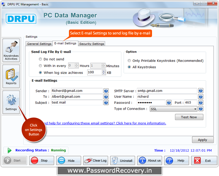
Task: Exit the application
Action: coord(204,161)
